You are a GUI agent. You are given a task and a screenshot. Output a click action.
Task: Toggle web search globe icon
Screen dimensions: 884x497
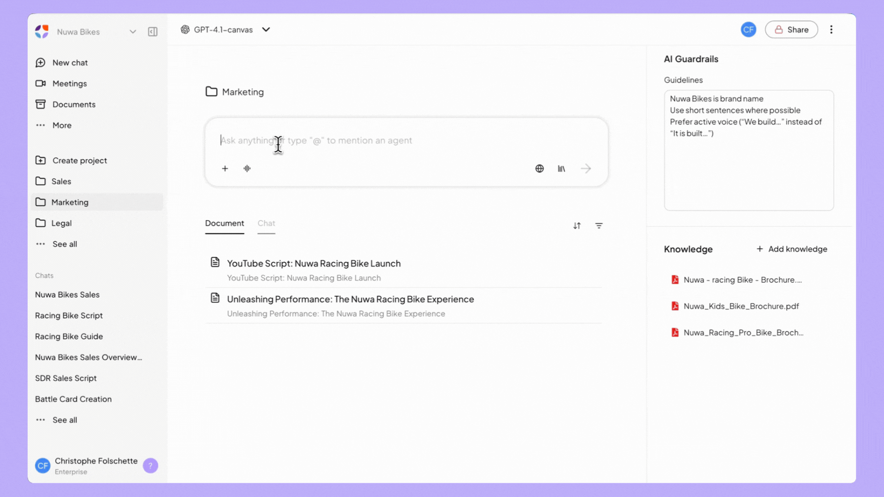[x=540, y=168]
